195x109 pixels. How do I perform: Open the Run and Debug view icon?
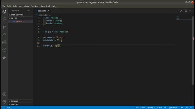[4, 35]
